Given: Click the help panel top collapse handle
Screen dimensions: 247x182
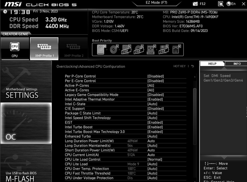Looking at the screenshot, I should [x=224, y=68].
